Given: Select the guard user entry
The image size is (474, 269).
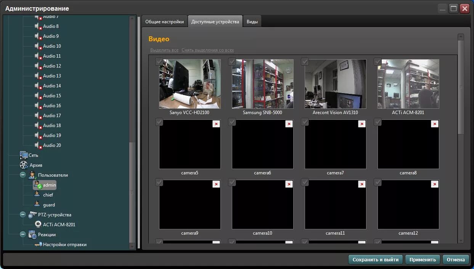Looking at the screenshot, I should (49, 205).
